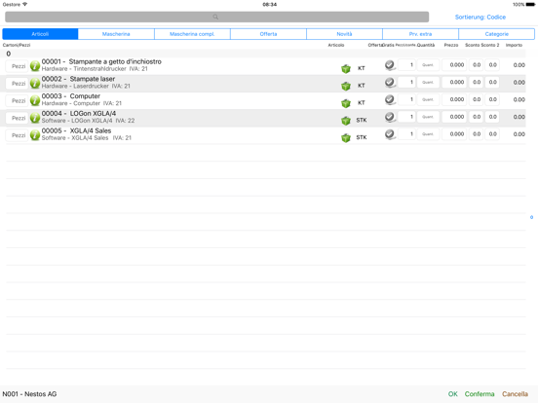Click in the gray search bar
538x403 pixels.
click(x=216, y=17)
